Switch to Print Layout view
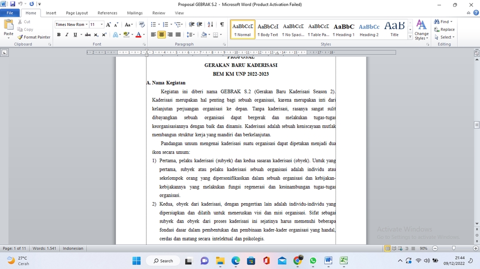The image size is (480, 269). (387, 249)
